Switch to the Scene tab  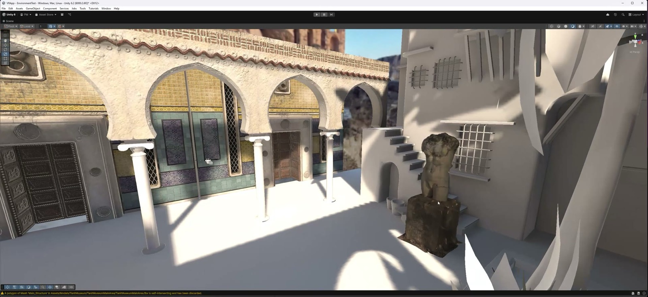point(8,21)
